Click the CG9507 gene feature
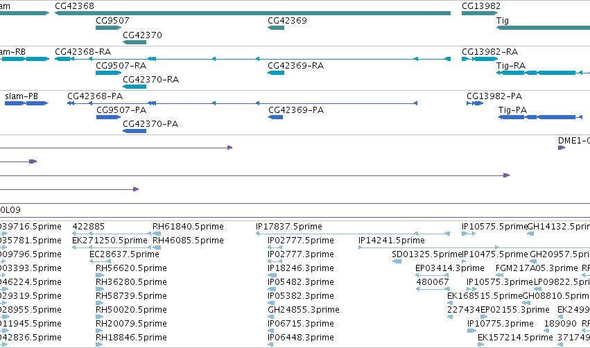 108,28
